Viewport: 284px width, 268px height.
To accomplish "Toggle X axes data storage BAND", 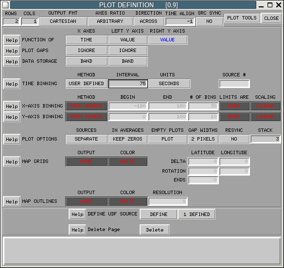I will (x=87, y=61).
